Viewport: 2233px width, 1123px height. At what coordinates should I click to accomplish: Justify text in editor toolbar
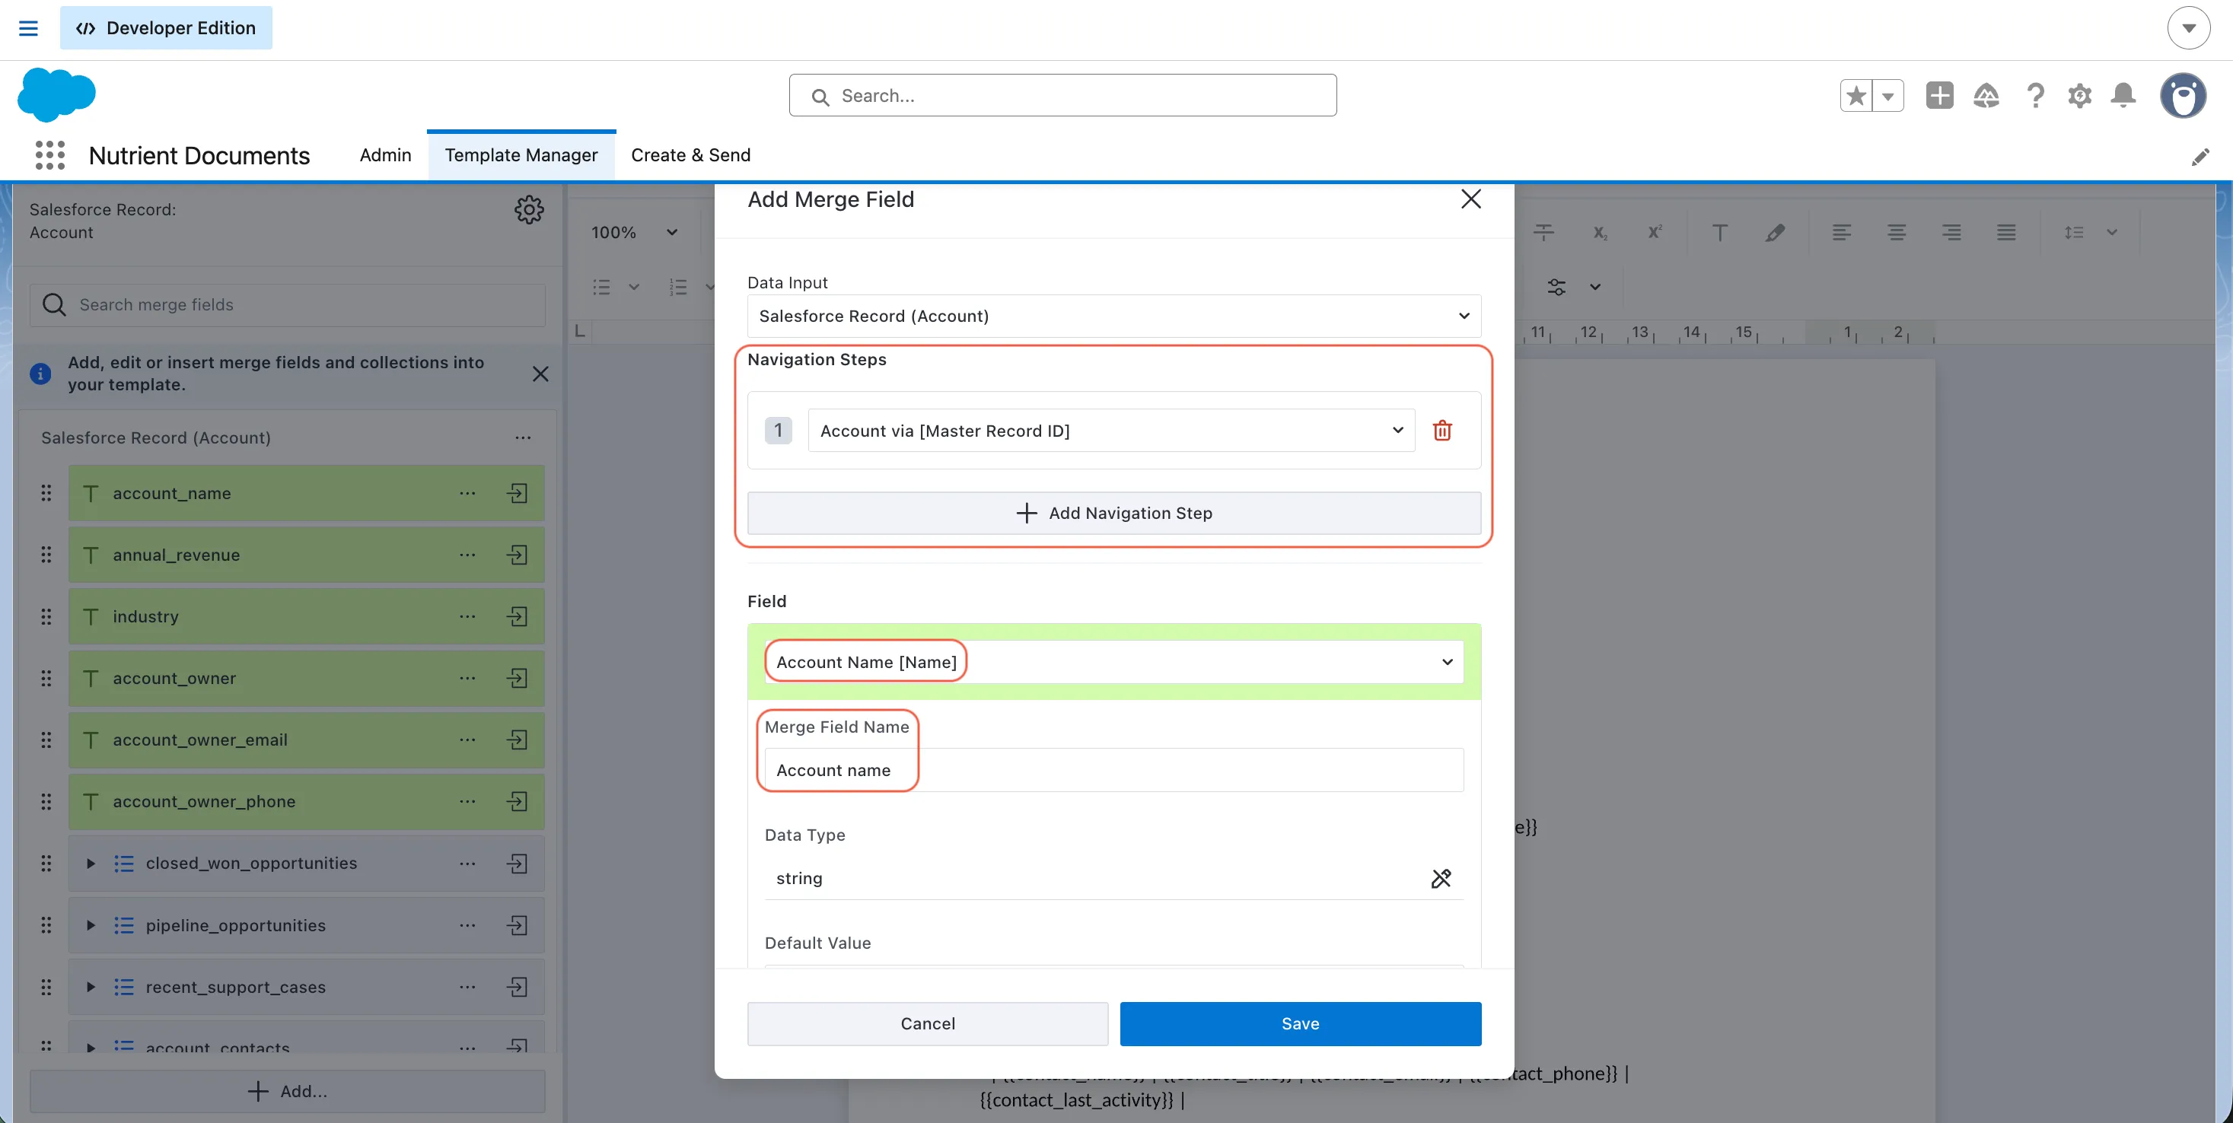pyautogui.click(x=2006, y=232)
